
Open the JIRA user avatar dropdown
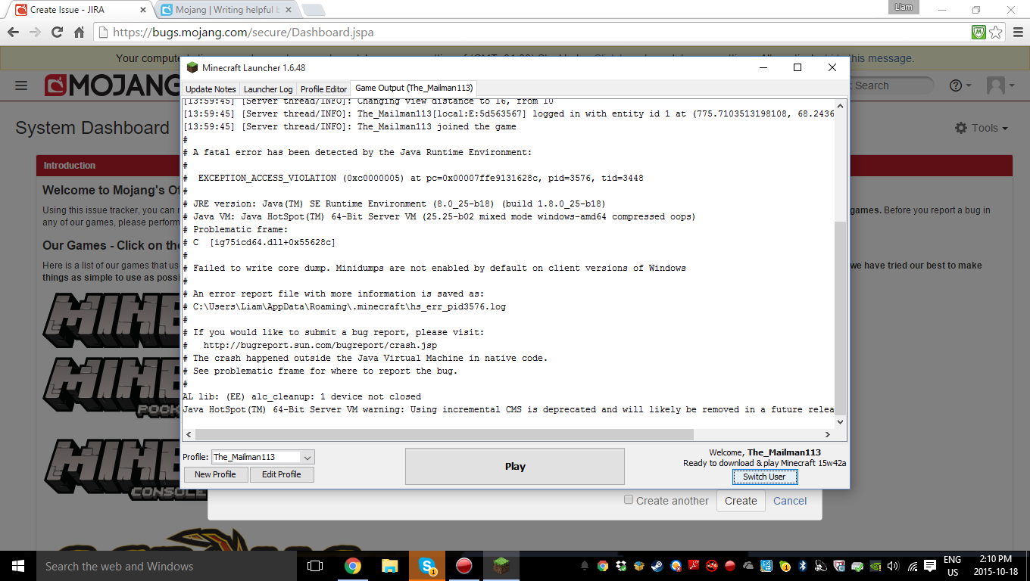coord(1000,85)
